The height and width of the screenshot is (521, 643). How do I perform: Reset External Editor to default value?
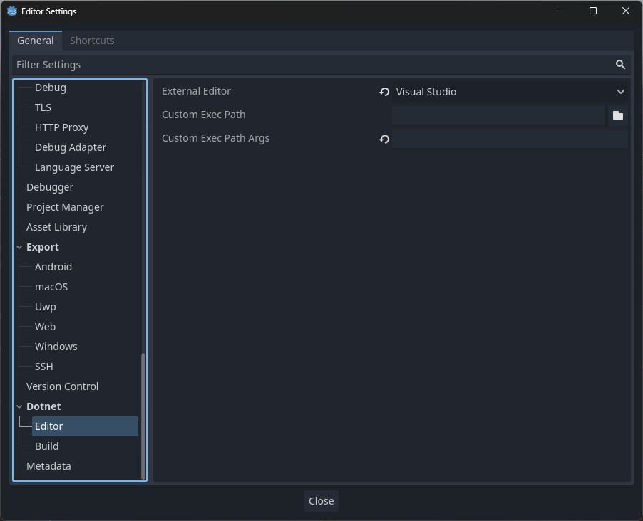point(384,92)
